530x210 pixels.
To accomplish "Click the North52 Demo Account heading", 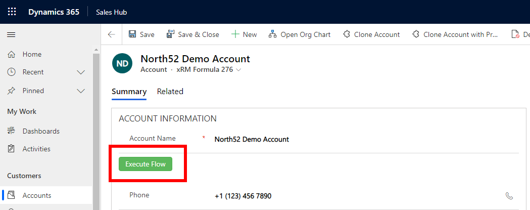I will click(x=195, y=59).
